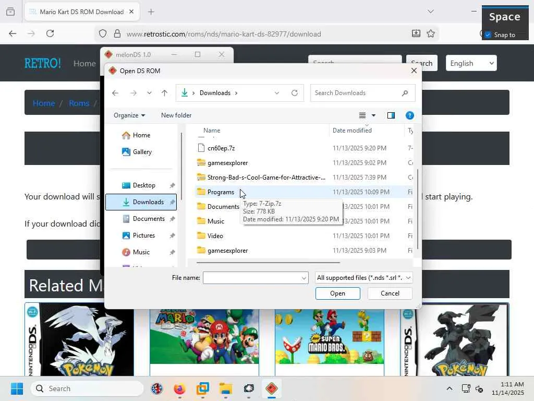The image size is (534, 401).
Task: Refresh the Downloads folder listing
Action: (x=295, y=93)
